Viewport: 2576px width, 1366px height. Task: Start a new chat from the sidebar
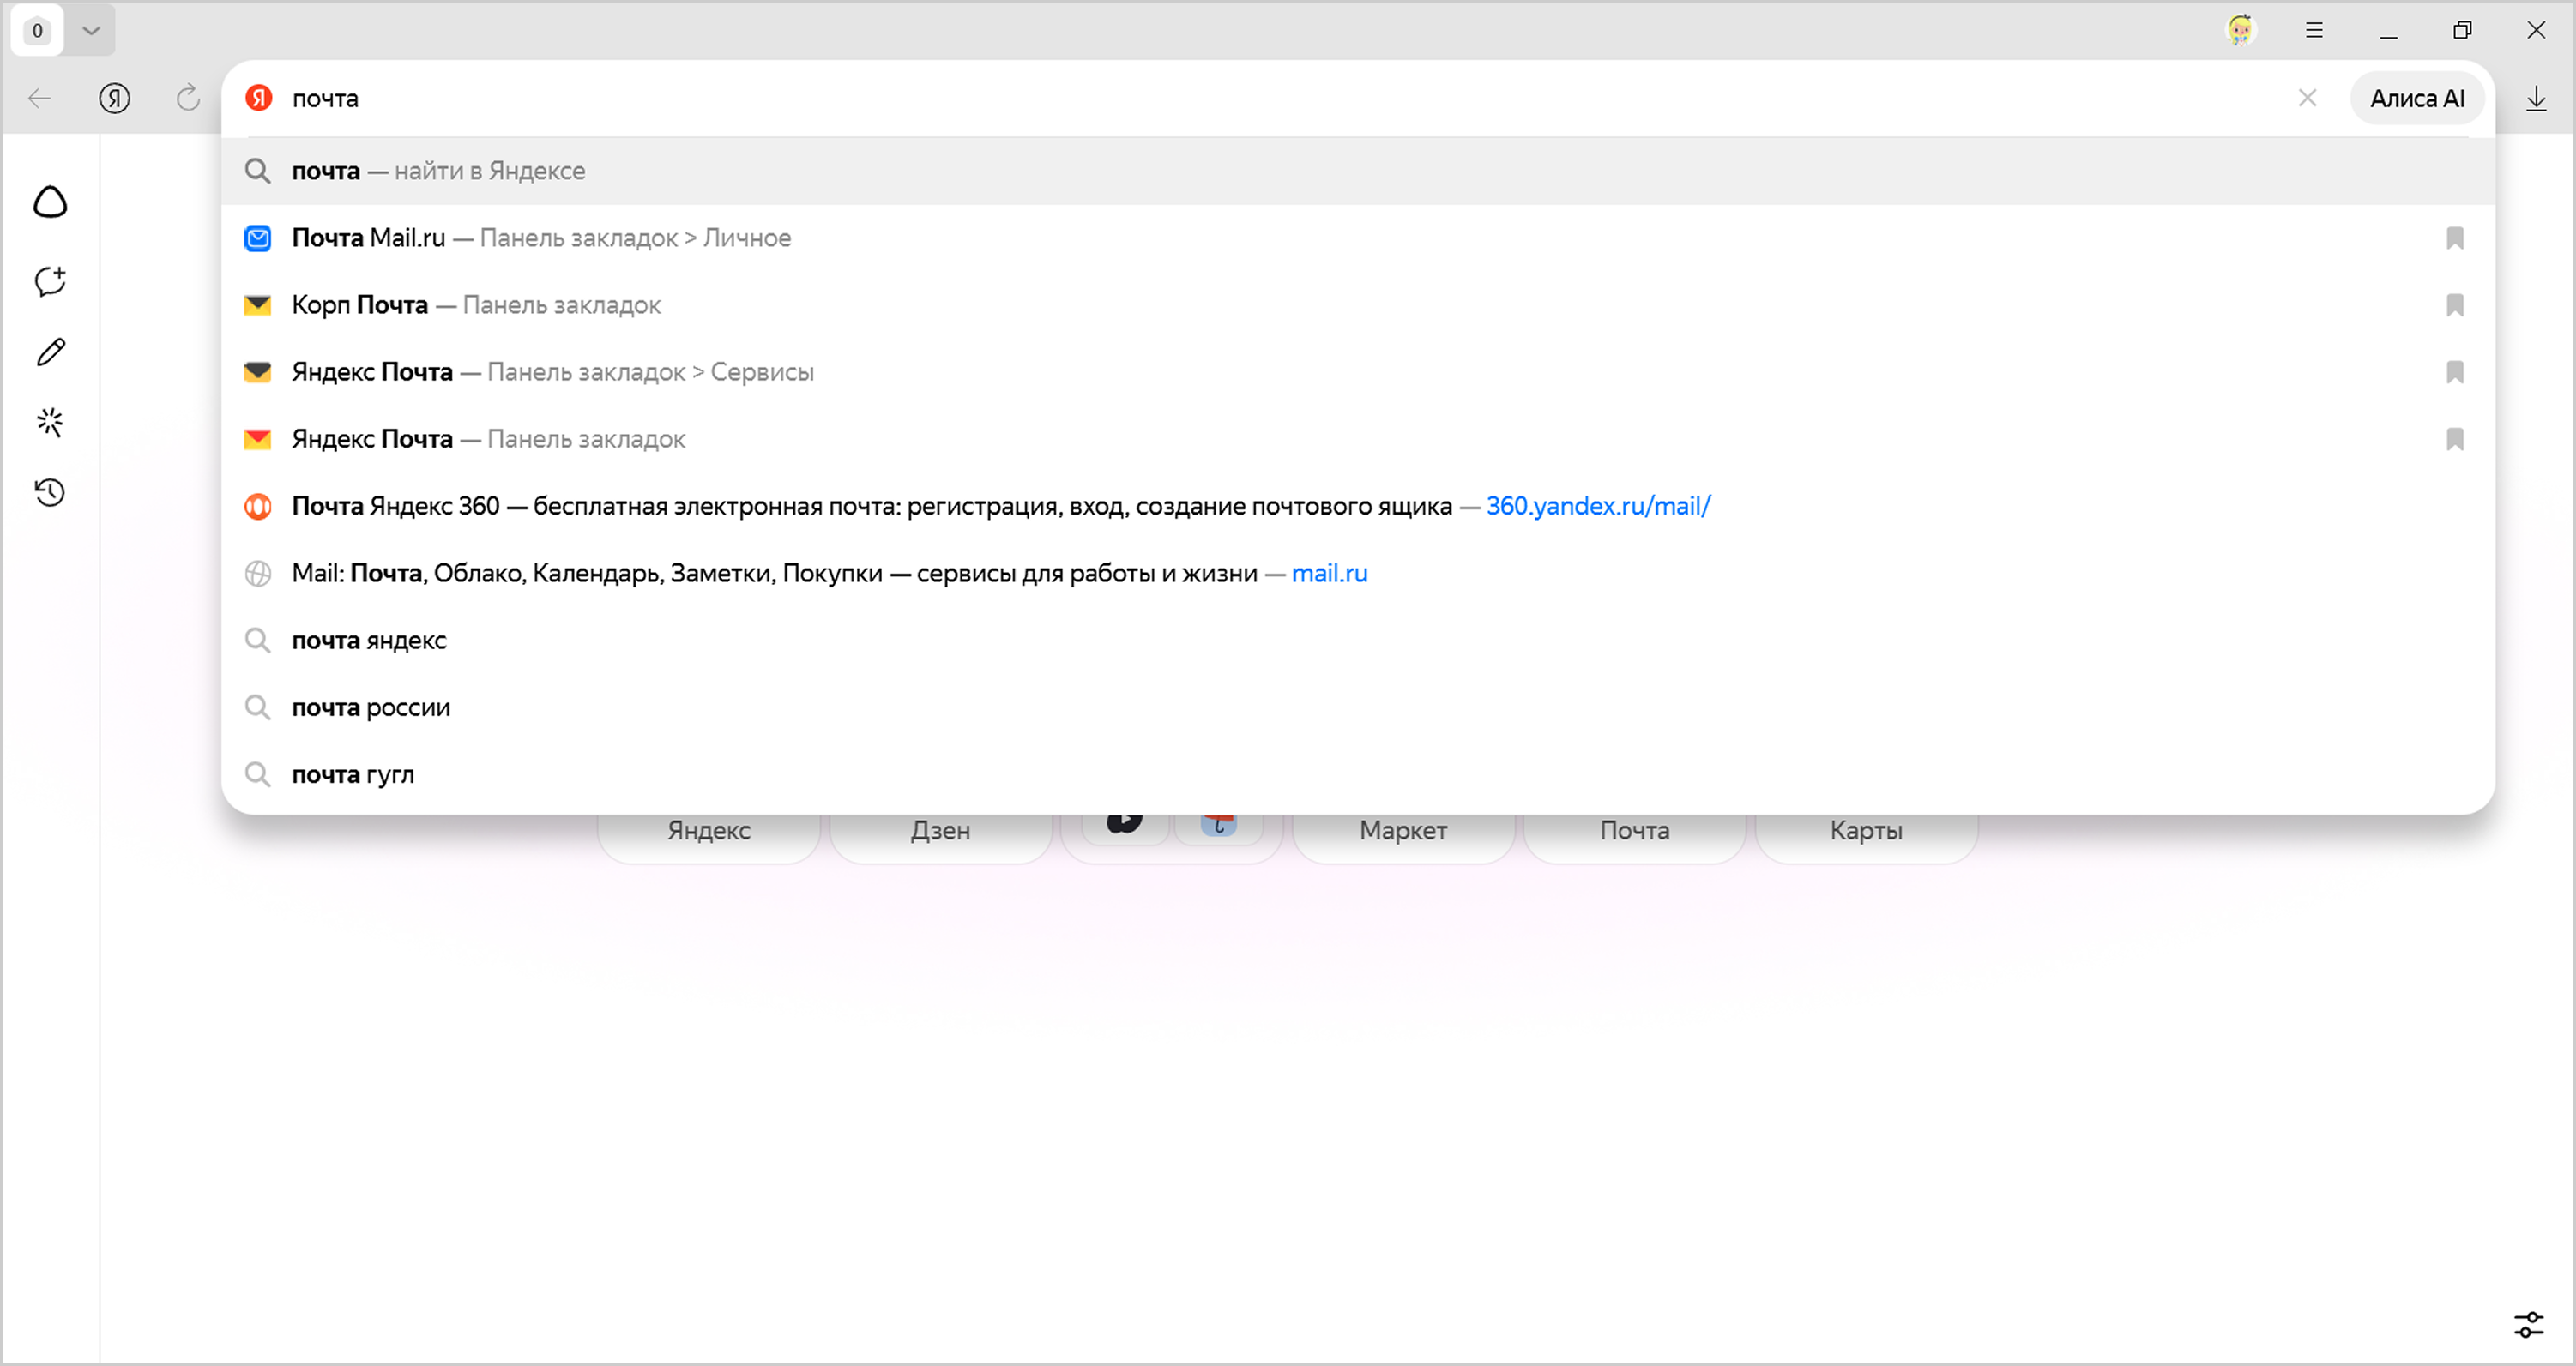50,281
